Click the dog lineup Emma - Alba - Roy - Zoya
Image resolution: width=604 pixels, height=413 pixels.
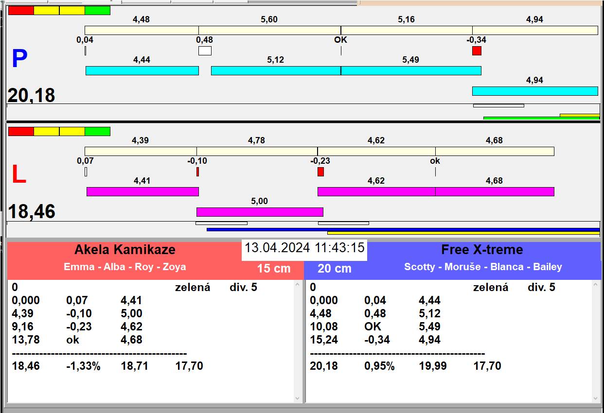(x=125, y=267)
